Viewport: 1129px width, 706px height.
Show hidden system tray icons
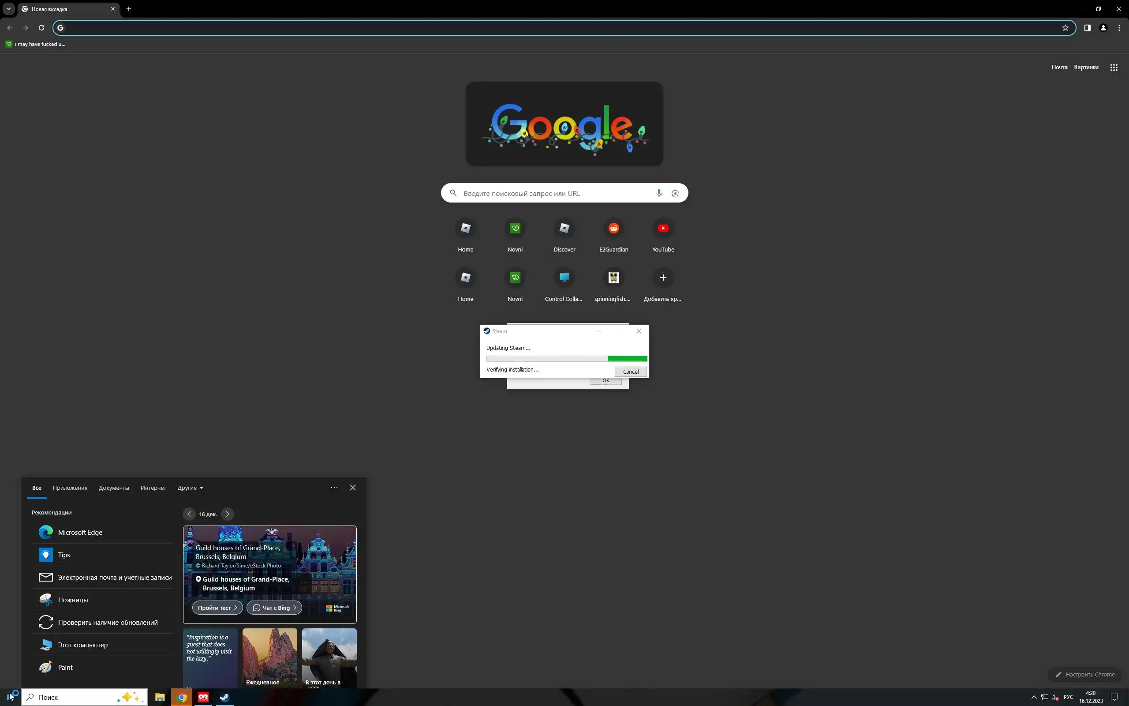(x=1034, y=697)
